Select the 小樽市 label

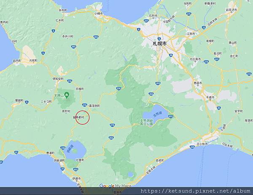pos(99,14)
